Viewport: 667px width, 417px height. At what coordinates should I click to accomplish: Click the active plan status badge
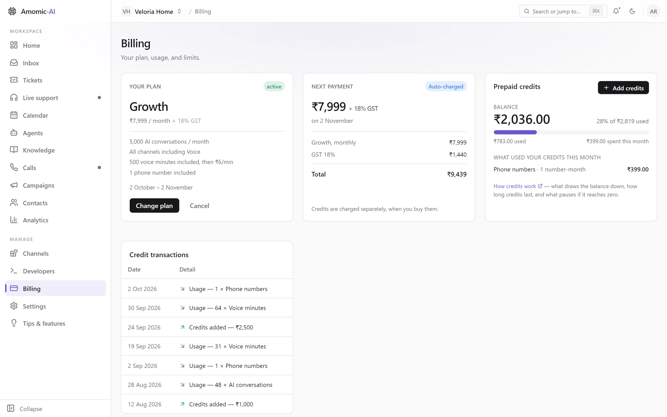click(x=274, y=86)
